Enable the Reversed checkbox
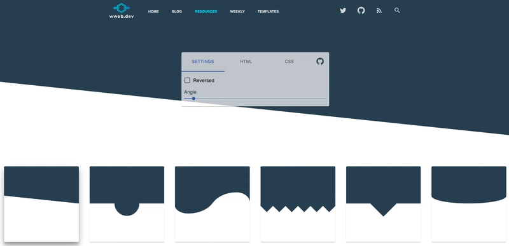This screenshot has width=509, height=246. point(187,80)
